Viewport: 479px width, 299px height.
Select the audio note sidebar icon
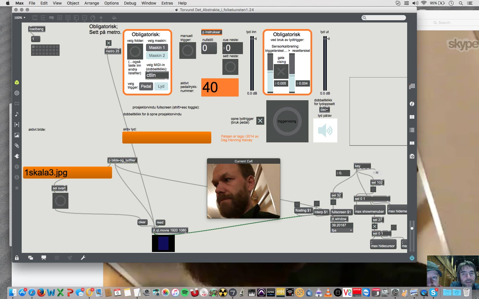[x=17, y=114]
